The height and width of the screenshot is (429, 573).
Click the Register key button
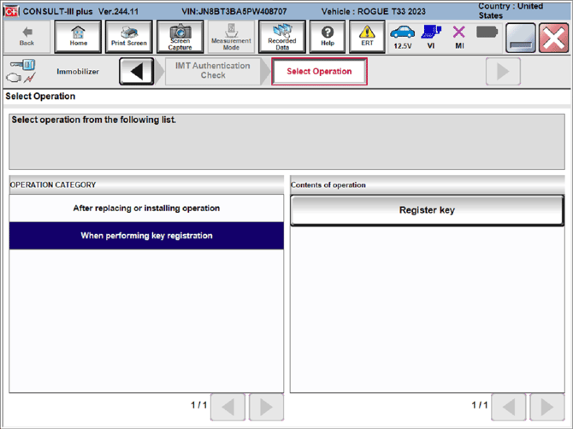tap(427, 210)
